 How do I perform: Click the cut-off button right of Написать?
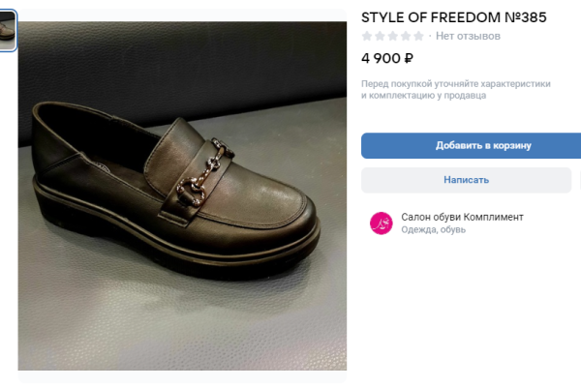pyautogui.click(x=579, y=180)
